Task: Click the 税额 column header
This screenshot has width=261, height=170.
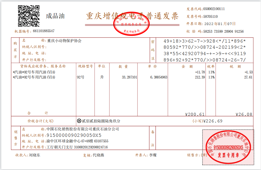Action: (235, 67)
